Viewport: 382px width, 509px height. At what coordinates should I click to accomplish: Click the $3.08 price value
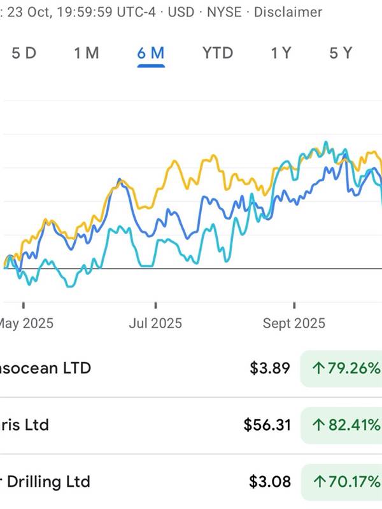tap(271, 481)
